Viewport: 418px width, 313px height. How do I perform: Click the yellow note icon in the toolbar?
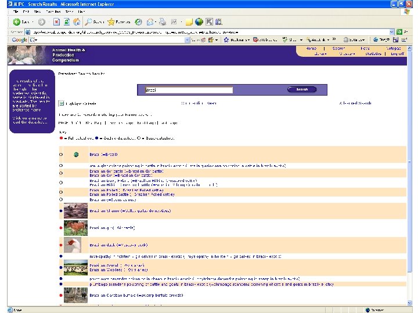click(189, 22)
